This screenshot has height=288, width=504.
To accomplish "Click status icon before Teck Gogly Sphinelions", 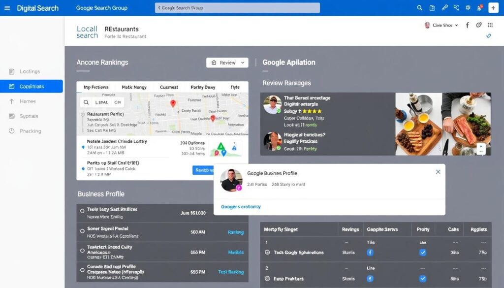I will pos(267,253).
